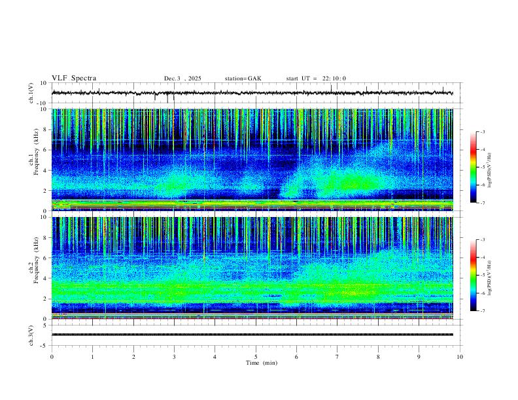Click the ch.2 PSD color scale bar

[474, 275]
